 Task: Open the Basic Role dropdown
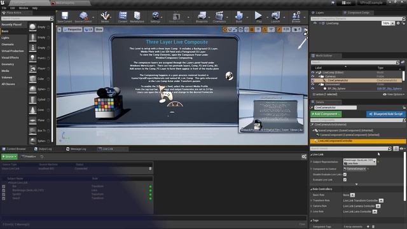tap(352, 195)
